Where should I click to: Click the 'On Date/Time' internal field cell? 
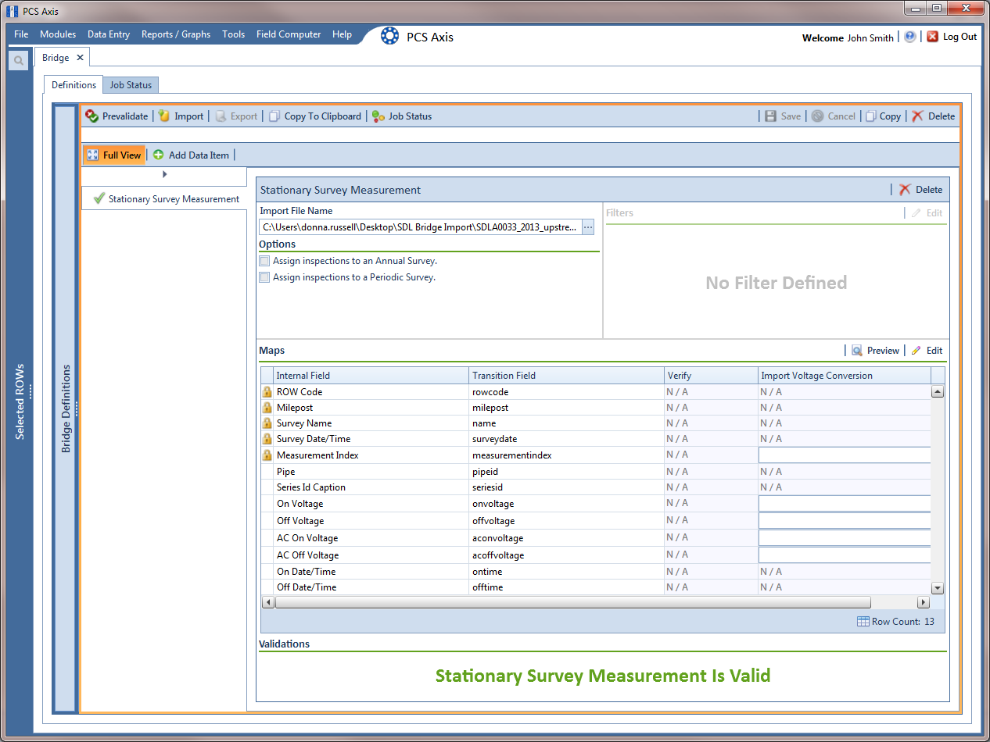371,572
